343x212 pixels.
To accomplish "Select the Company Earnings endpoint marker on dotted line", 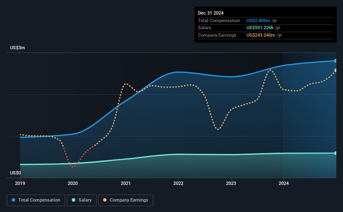I will click(x=336, y=71).
